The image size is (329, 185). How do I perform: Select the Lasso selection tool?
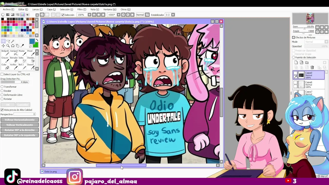coord(8,41)
